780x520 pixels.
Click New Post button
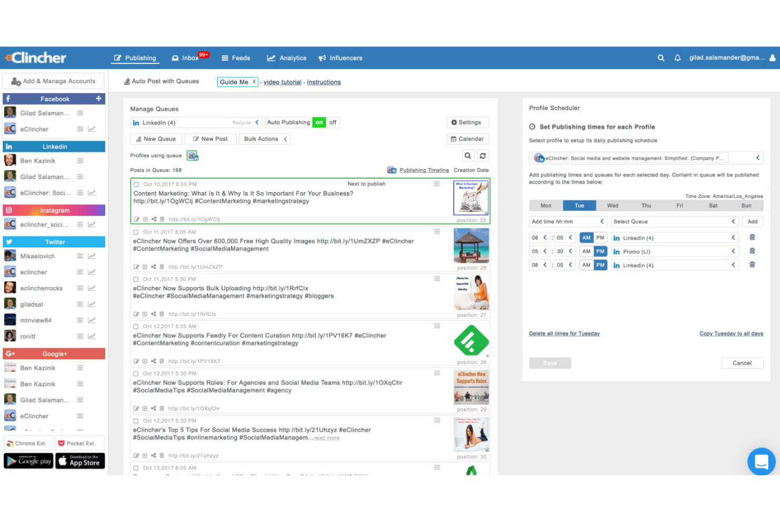pos(210,139)
